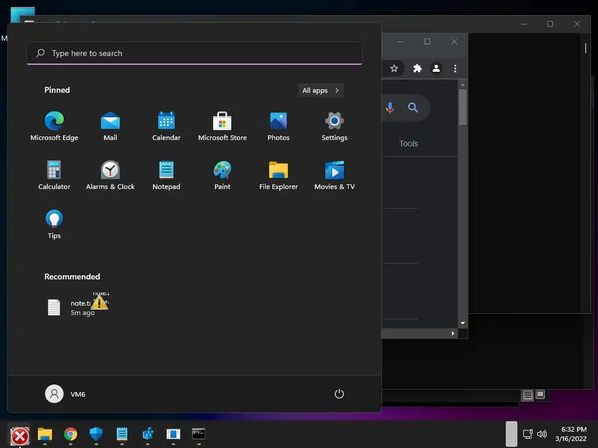Open the recommended note.txt file
This screenshot has height=448, width=598.
tap(77, 307)
